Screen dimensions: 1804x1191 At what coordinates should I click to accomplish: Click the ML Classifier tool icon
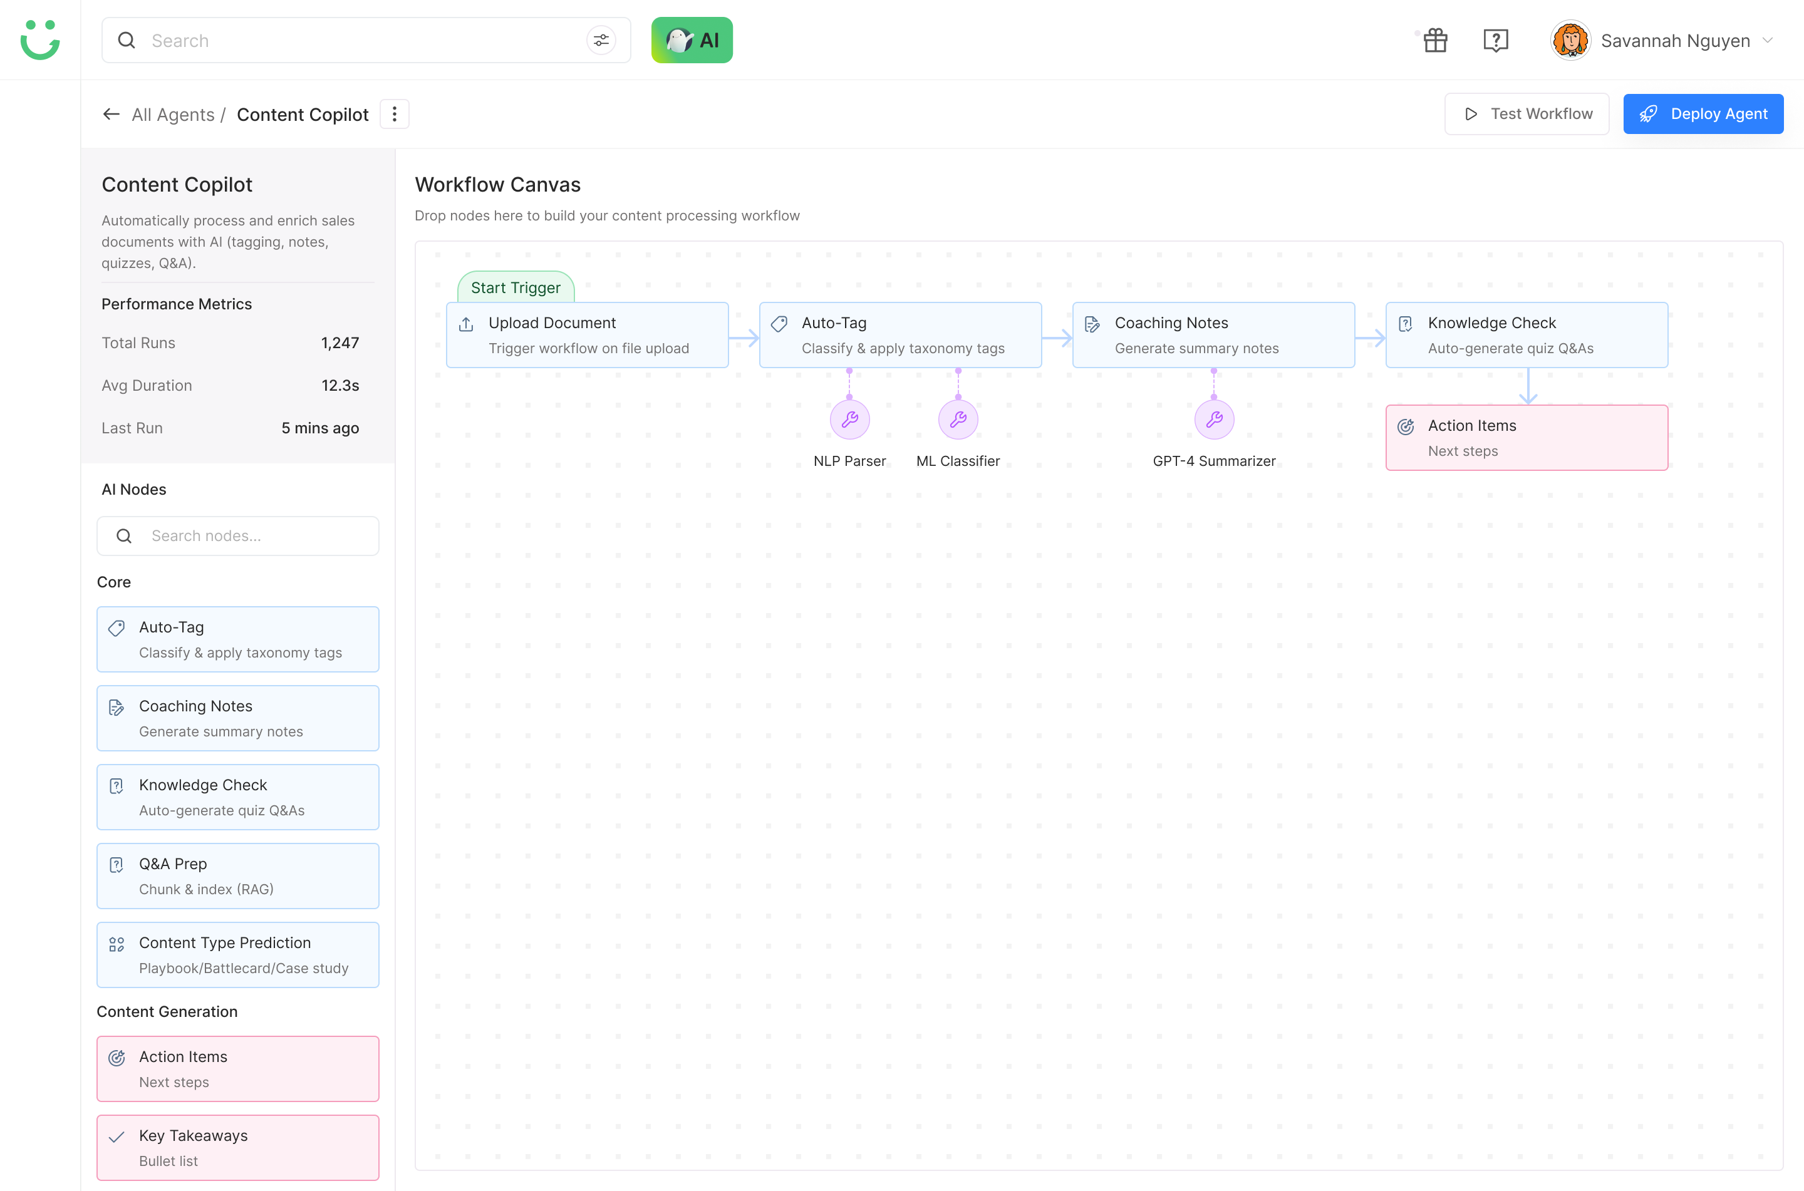coord(958,420)
